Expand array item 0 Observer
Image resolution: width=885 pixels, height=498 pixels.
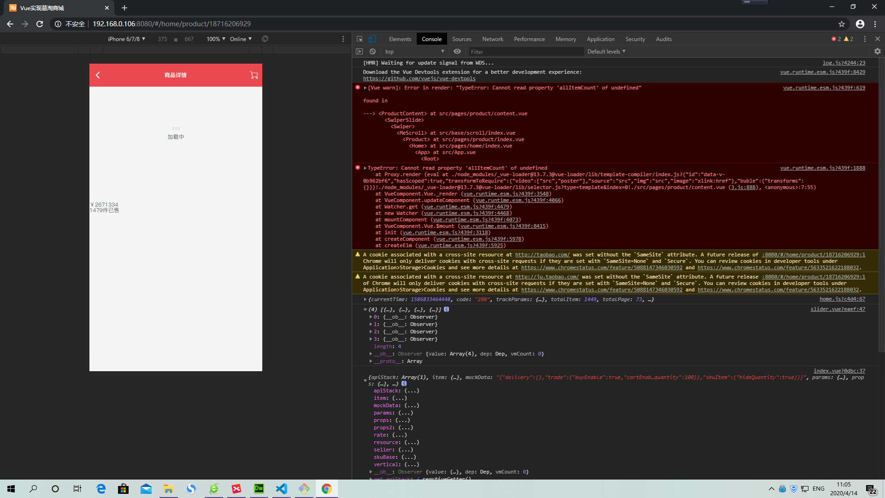click(371, 317)
